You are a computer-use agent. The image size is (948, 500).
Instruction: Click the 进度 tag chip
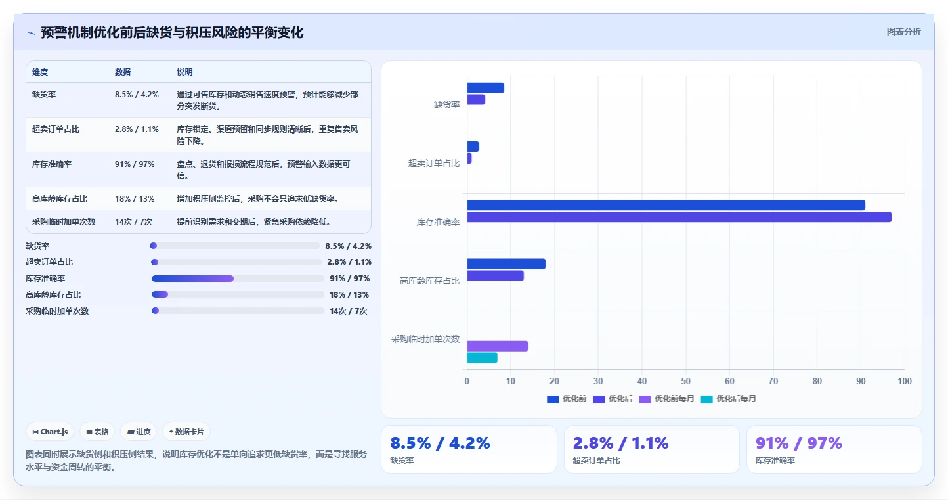(x=139, y=432)
